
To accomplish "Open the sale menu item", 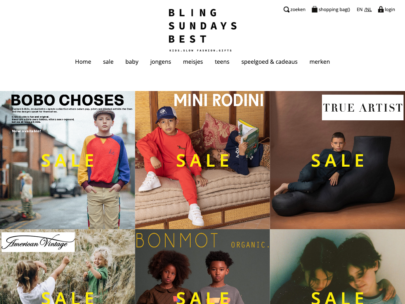I will (108, 62).
